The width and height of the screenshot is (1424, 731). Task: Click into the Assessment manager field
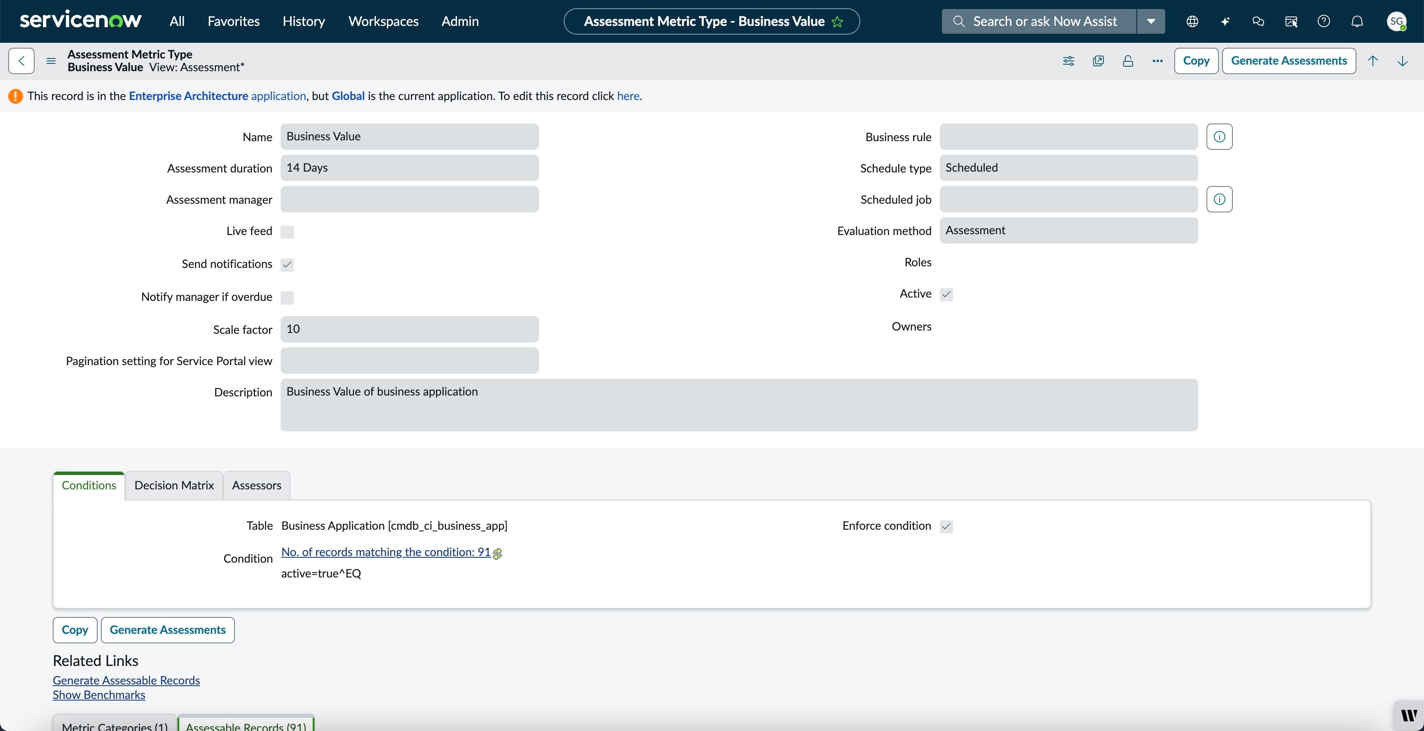click(410, 199)
